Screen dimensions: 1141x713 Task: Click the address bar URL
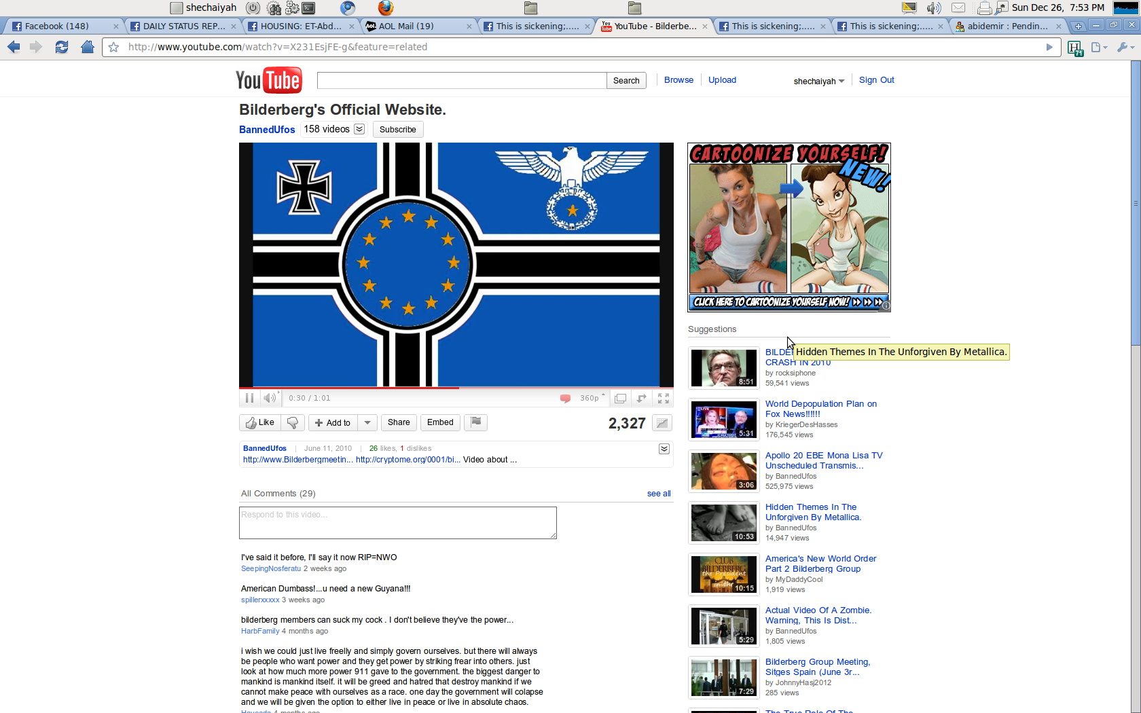point(278,47)
